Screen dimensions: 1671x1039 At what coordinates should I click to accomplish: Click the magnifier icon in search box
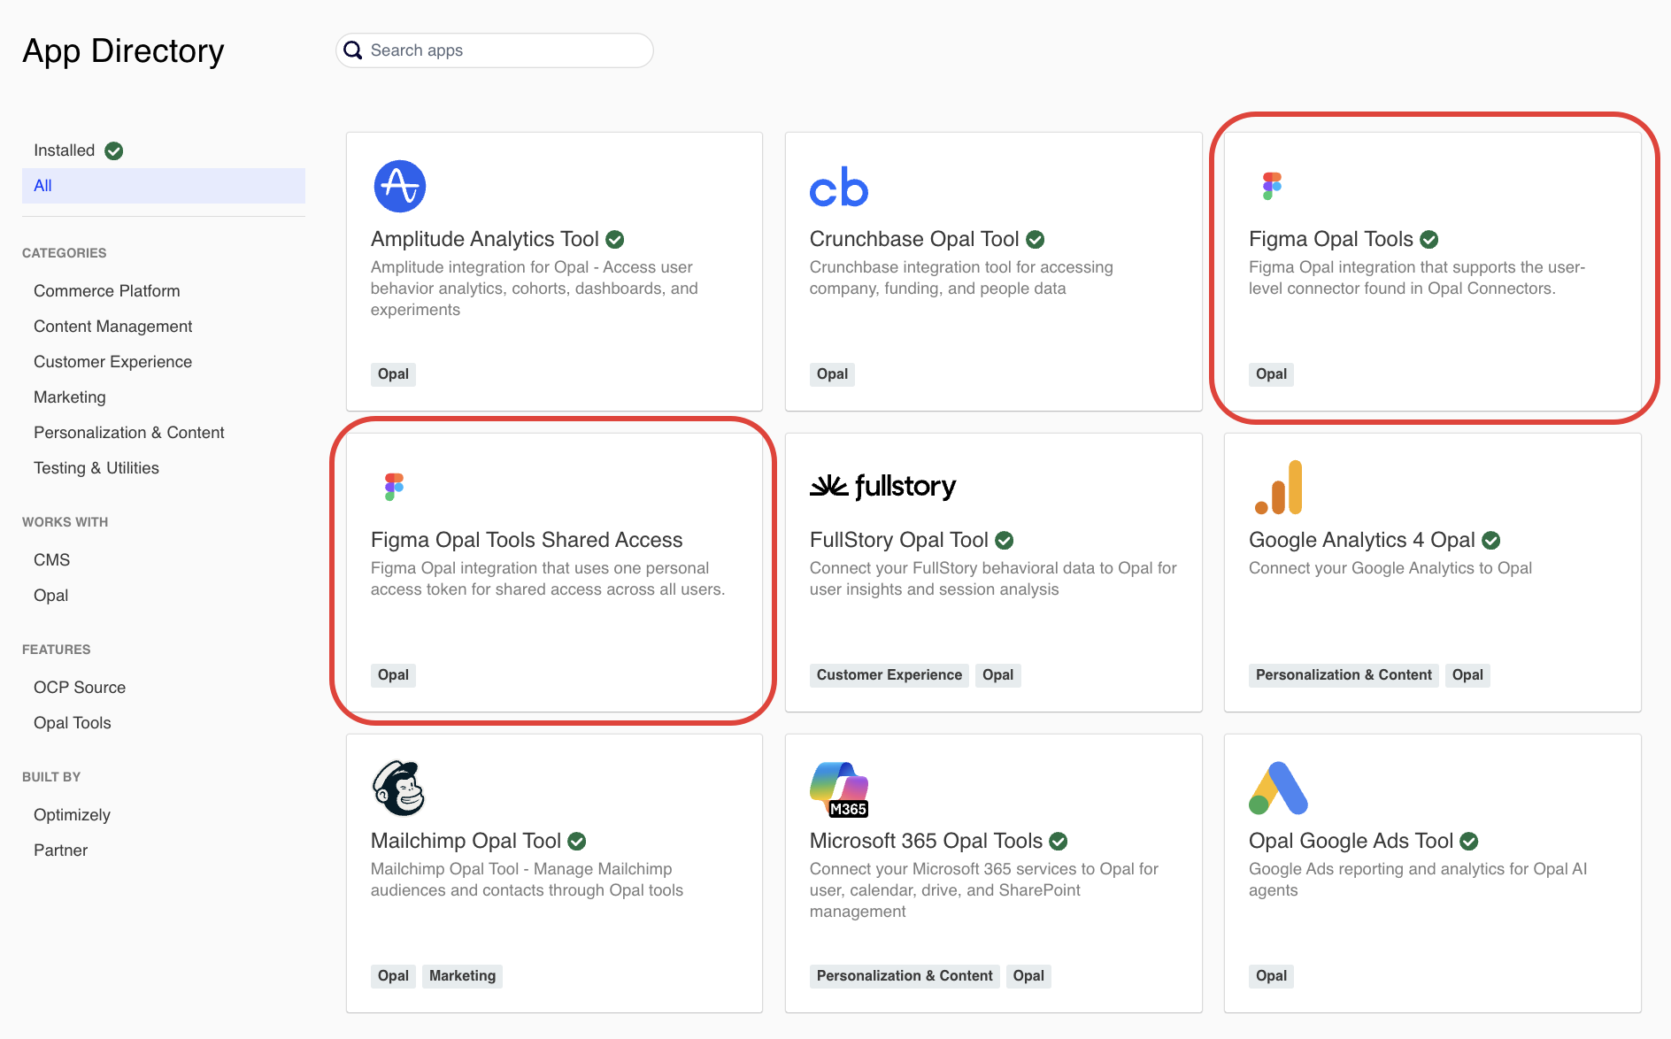(x=353, y=50)
